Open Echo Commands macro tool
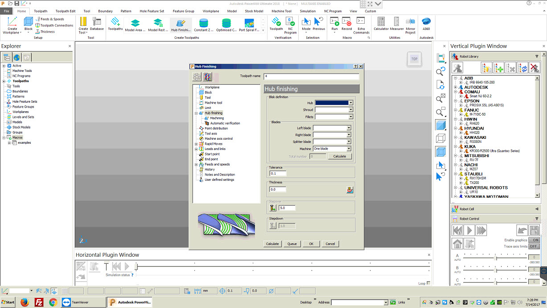The image size is (547, 308). coord(361,25)
